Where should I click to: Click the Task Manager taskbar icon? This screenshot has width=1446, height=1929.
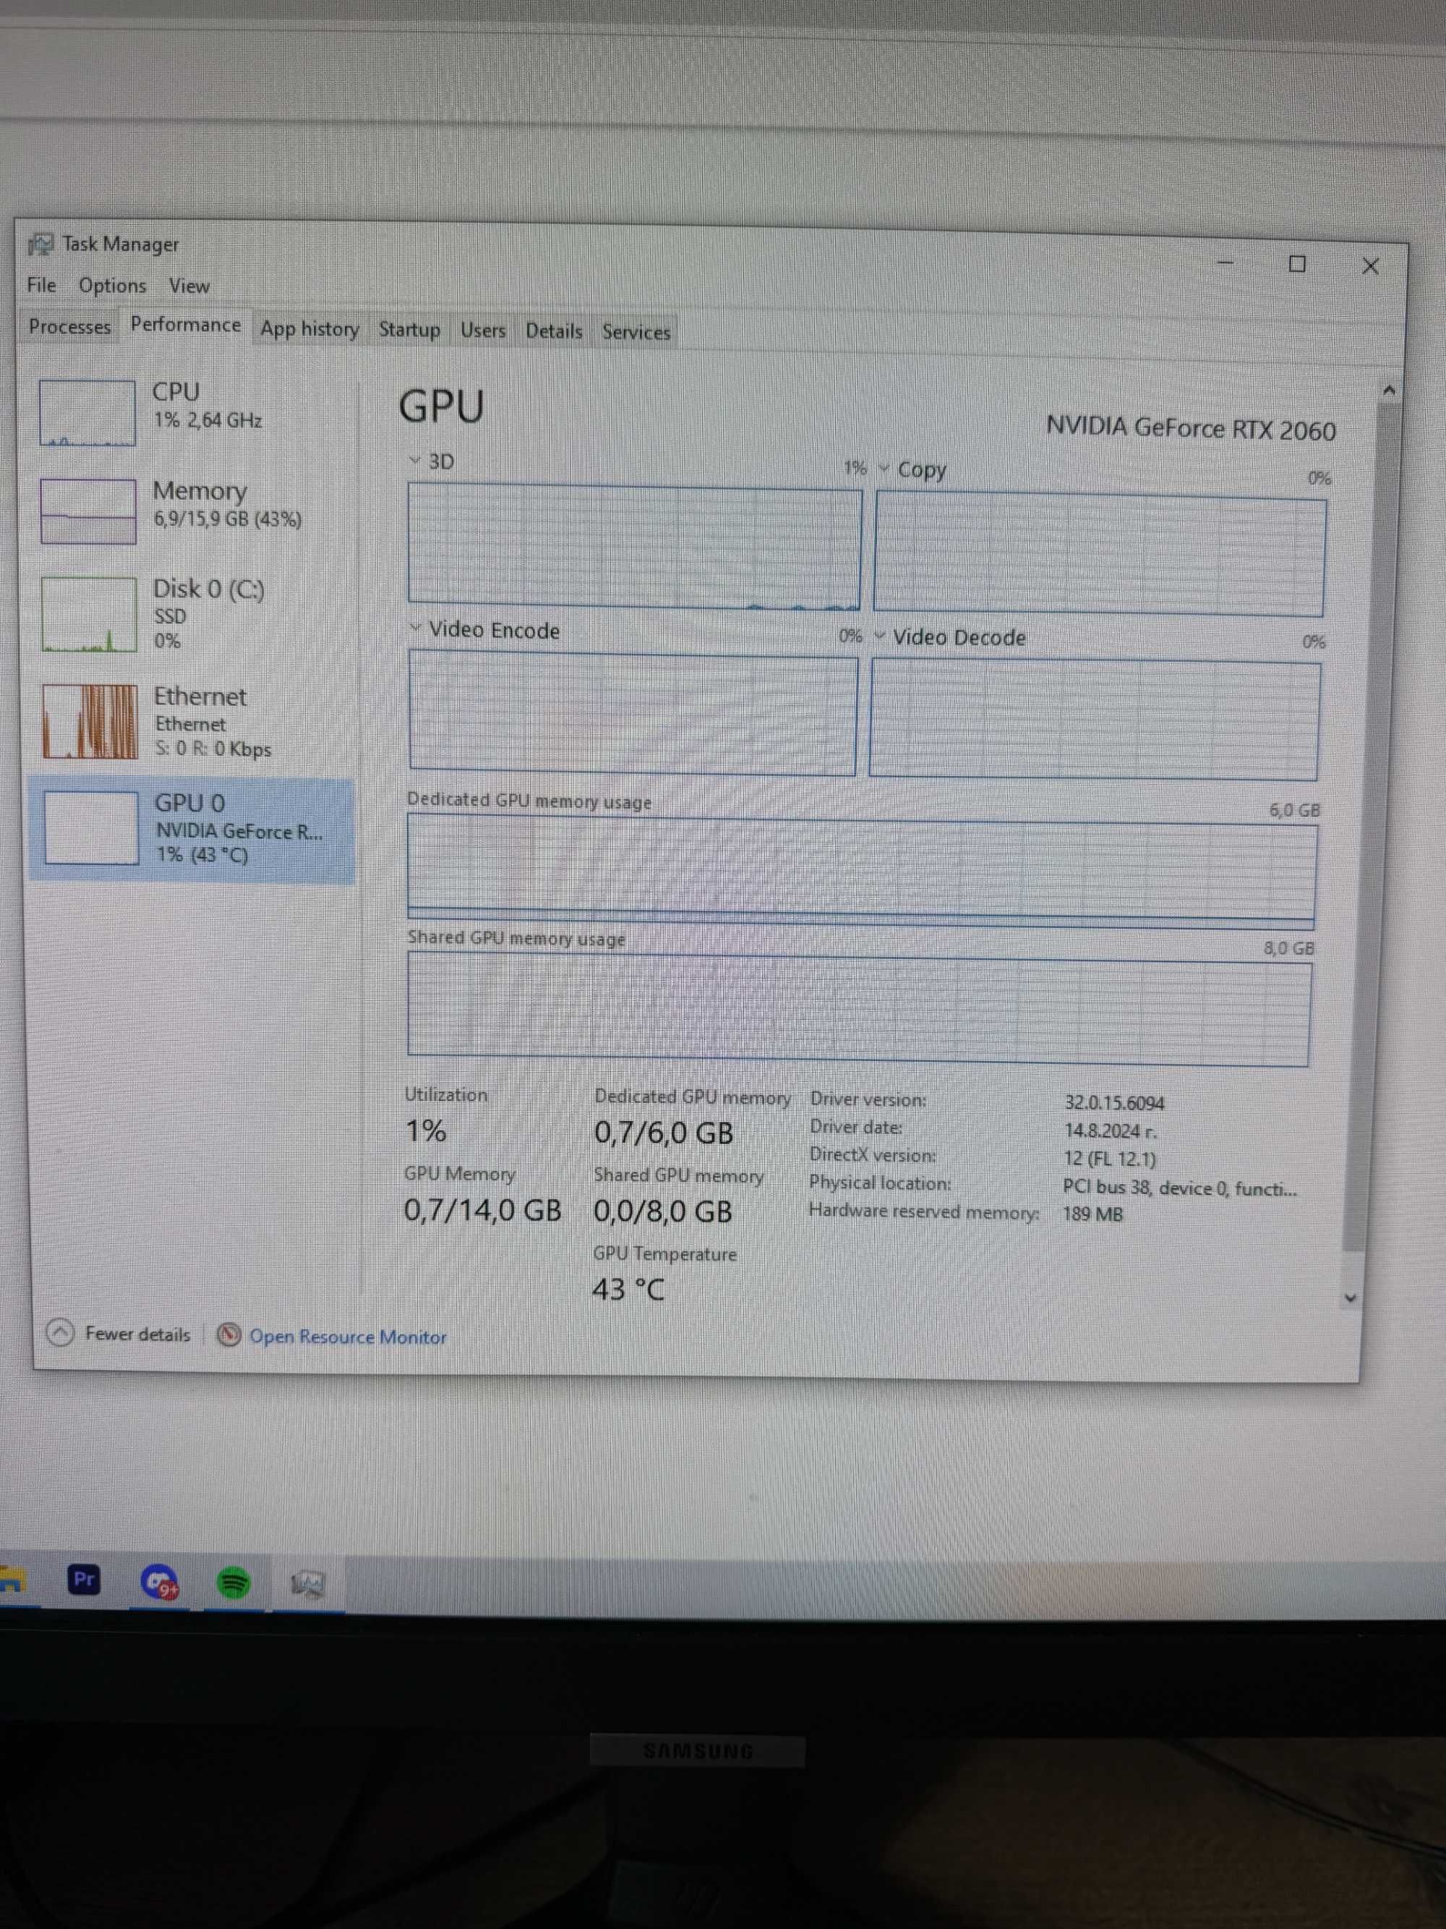click(308, 1584)
